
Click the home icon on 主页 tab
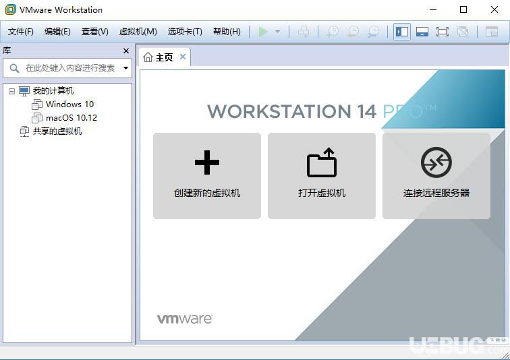point(148,57)
